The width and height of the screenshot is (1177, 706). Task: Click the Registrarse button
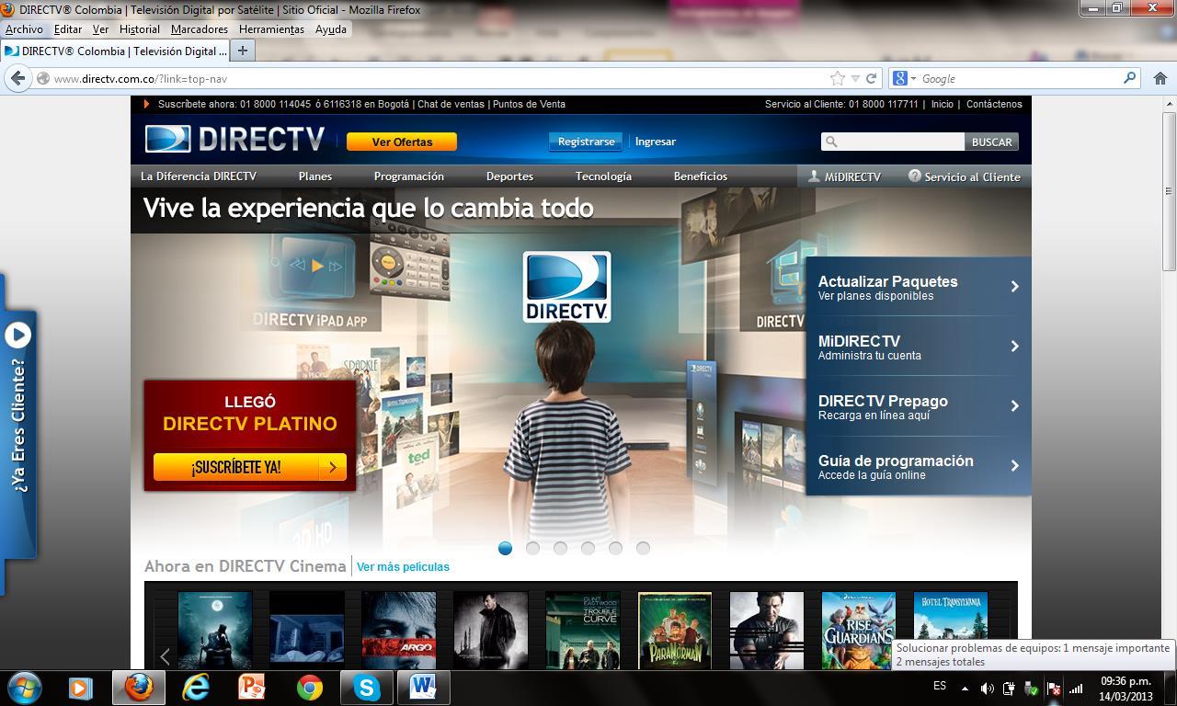click(x=586, y=142)
